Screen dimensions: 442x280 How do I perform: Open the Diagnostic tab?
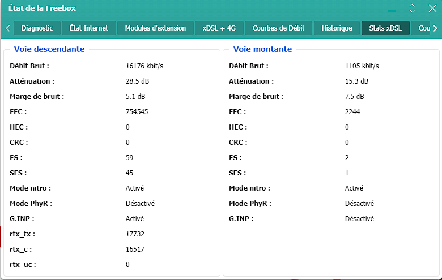(37, 28)
